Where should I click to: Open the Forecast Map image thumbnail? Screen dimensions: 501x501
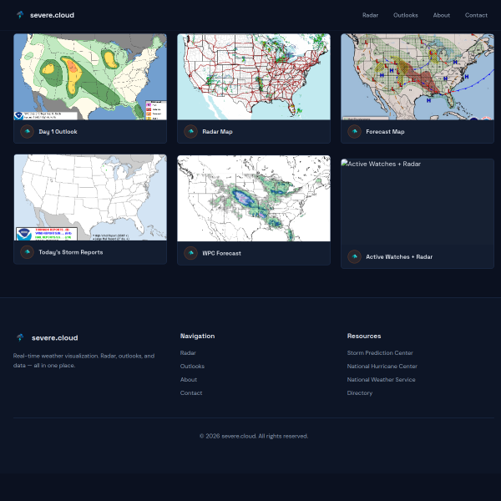point(417,77)
